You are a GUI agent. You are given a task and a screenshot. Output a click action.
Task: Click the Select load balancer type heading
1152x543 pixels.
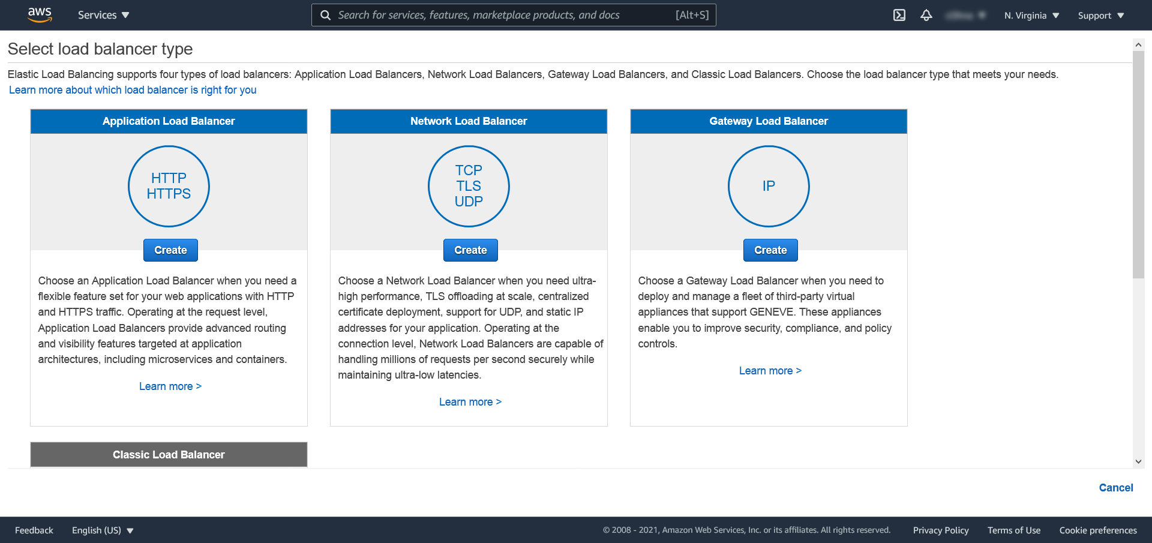tap(100, 49)
